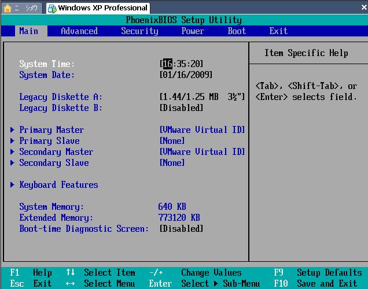Screen dimensions: 368x289
Task: Click the Enter Select Sub-Menu hint
Action: [x=204, y=284]
